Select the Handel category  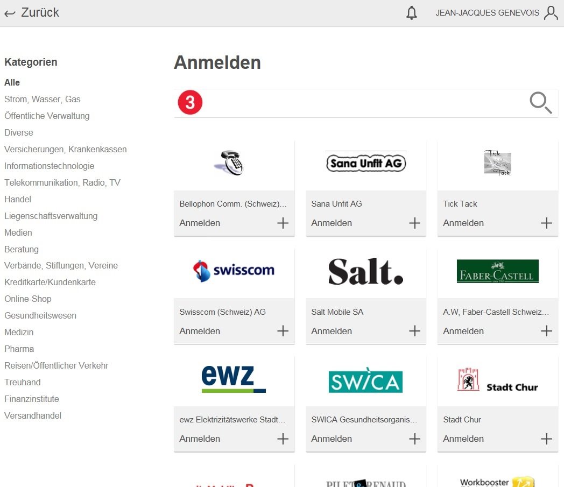pyautogui.click(x=18, y=199)
